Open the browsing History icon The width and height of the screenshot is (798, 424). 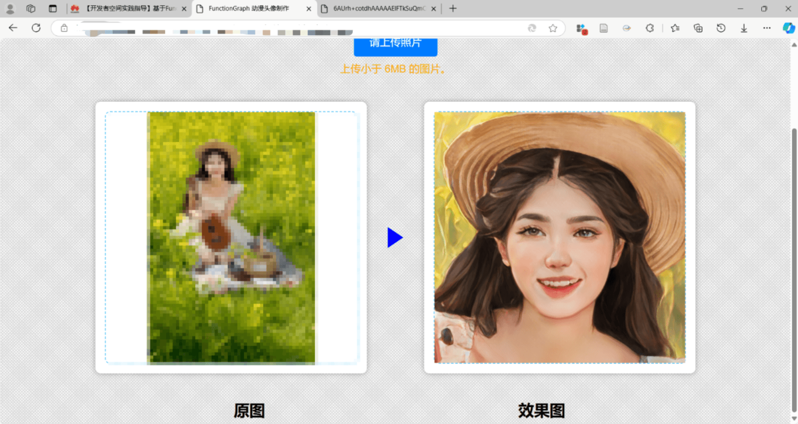tap(721, 28)
